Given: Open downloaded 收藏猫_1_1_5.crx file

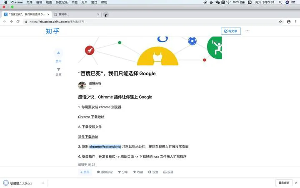Looking at the screenshot, I should click(x=21, y=183).
